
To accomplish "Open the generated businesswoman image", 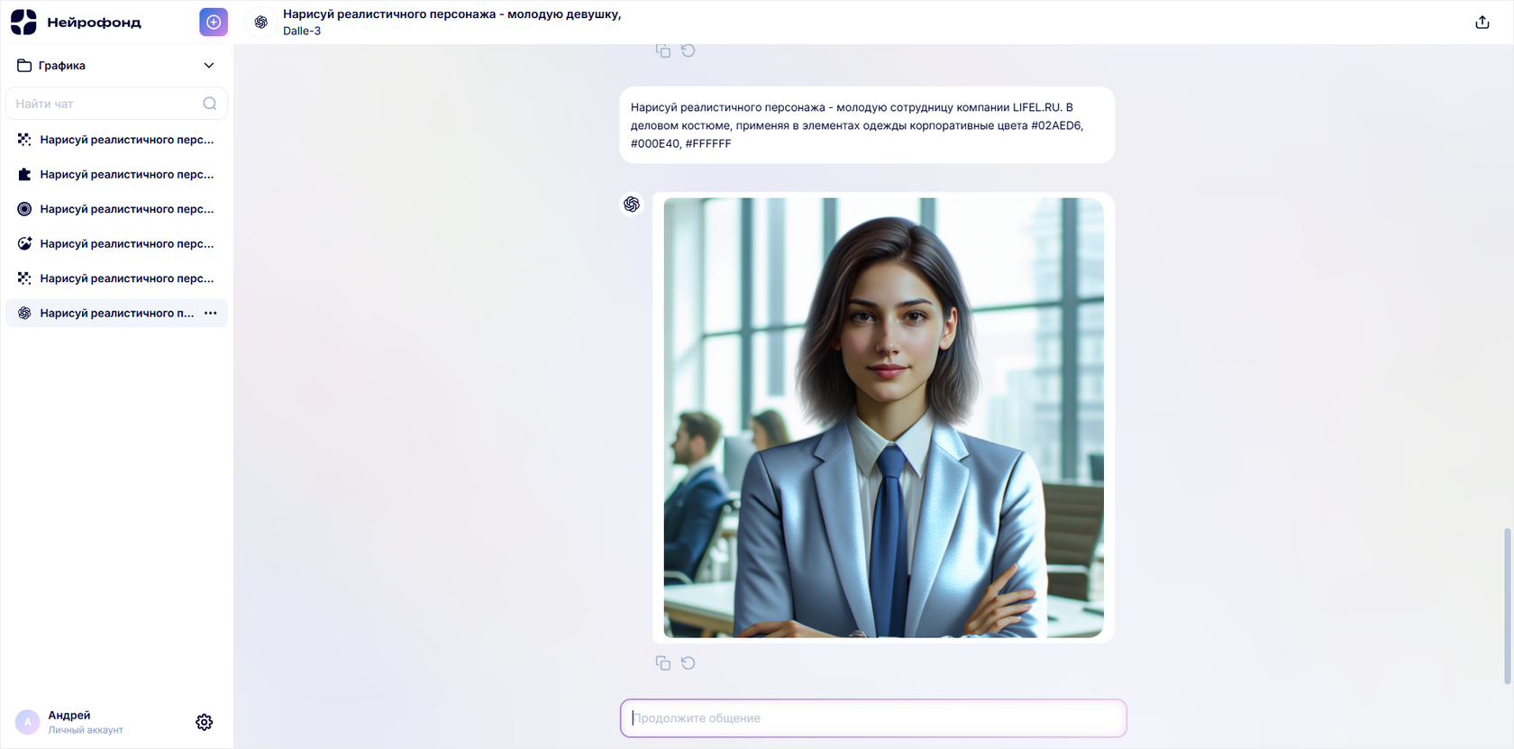I will click(x=883, y=417).
